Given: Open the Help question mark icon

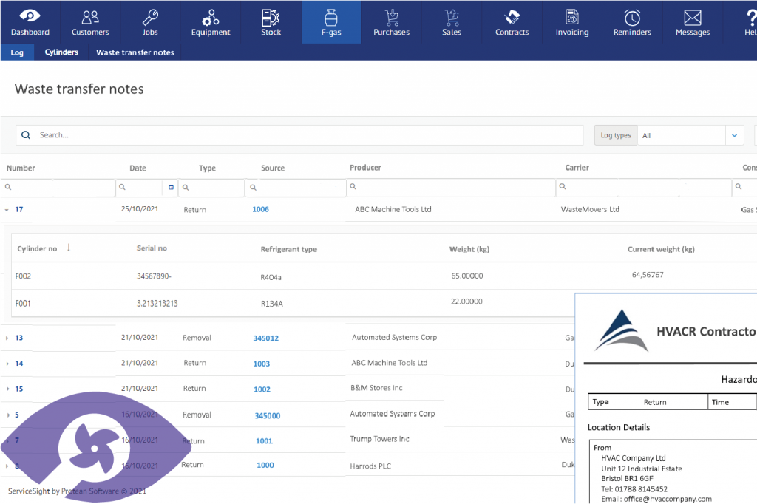Looking at the screenshot, I should click(x=751, y=18).
